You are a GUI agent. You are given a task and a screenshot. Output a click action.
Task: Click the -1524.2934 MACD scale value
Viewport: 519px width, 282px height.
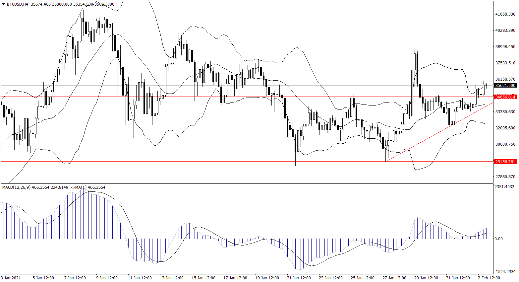pyautogui.click(x=505, y=272)
